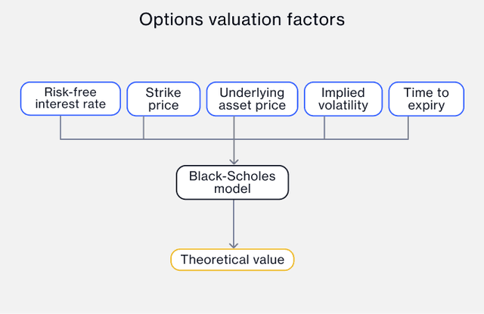Click connector stem below Implied volatility box
Screen dimensions: 484x314
coord(324,127)
